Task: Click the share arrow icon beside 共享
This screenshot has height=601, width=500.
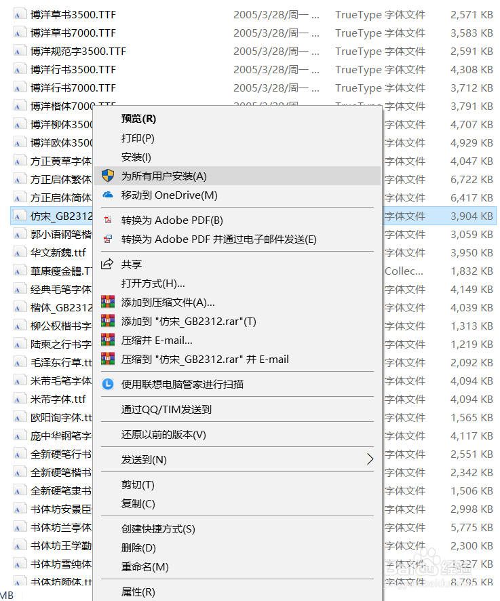Action: [107, 264]
